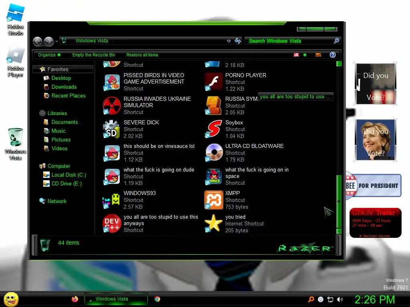The height and width of the screenshot is (307, 410).
Task: Click the GTA:IV Trailer countdown gadget
Action: (375, 223)
